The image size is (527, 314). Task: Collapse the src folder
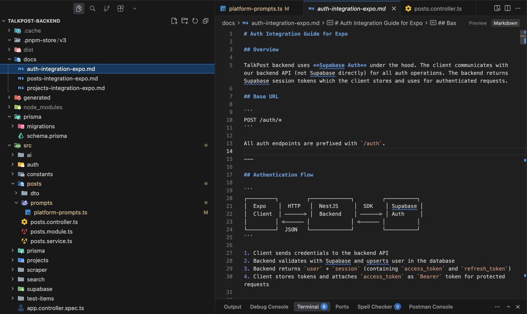coord(9,145)
